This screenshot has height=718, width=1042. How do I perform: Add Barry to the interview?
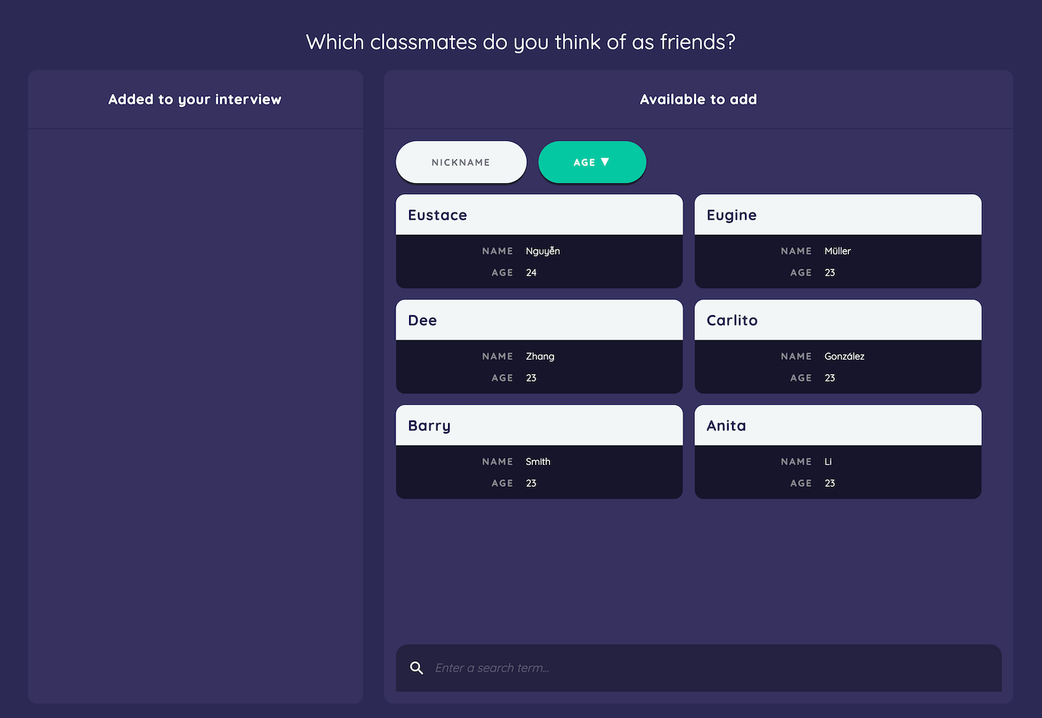point(539,451)
